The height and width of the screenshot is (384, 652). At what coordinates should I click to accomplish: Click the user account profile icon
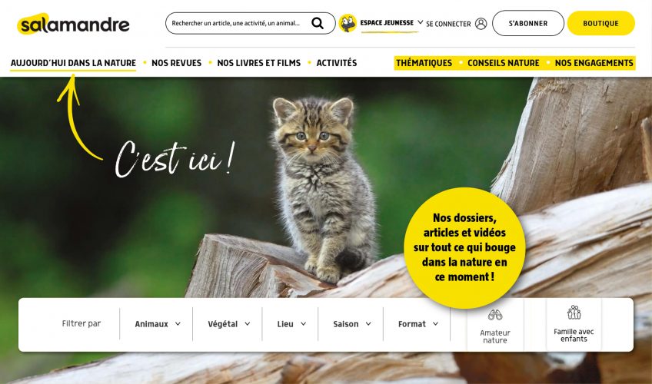(x=481, y=24)
